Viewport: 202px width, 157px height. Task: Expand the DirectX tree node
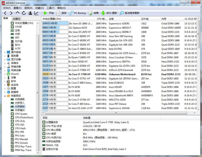pos(5,74)
